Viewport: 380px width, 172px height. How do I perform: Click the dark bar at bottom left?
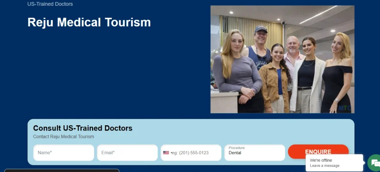pyautogui.click(x=62, y=170)
